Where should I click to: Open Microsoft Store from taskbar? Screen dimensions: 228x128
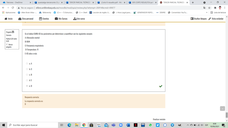point(91,125)
